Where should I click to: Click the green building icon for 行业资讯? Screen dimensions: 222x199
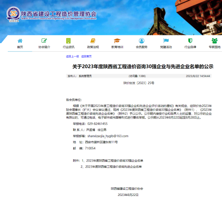point(68,41)
